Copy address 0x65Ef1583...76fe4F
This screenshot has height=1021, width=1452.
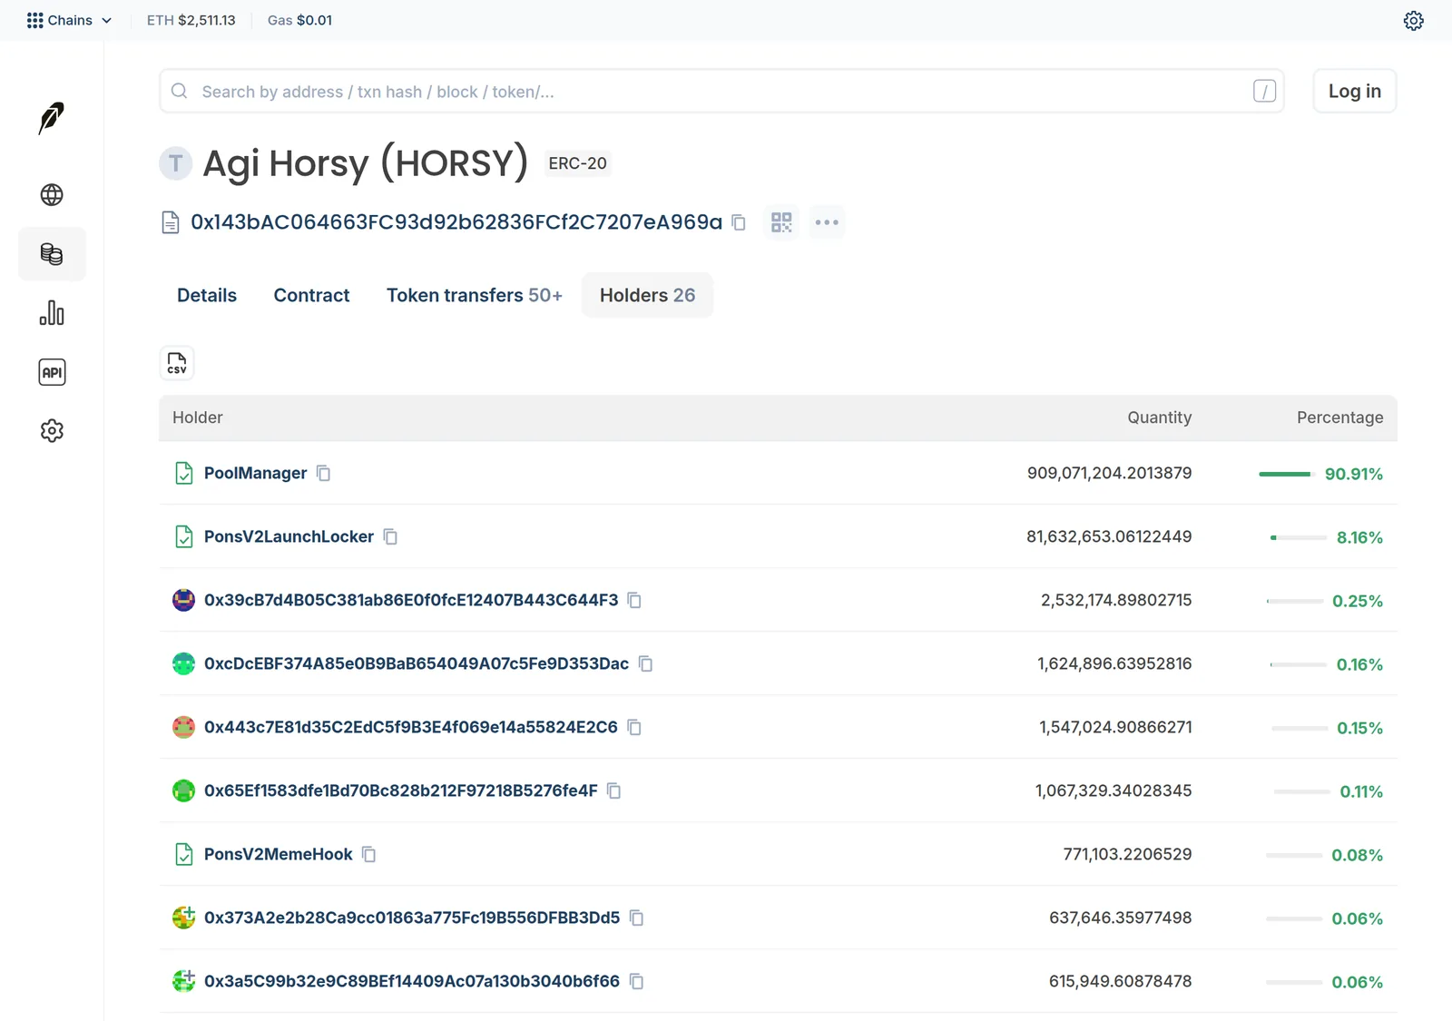[613, 790]
